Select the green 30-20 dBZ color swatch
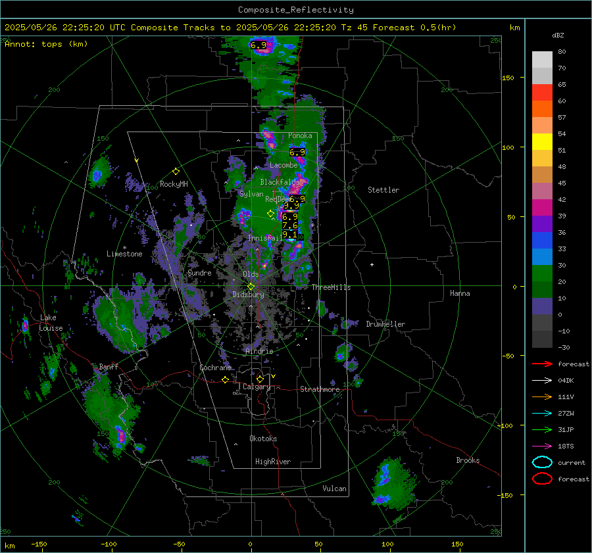 (x=542, y=274)
